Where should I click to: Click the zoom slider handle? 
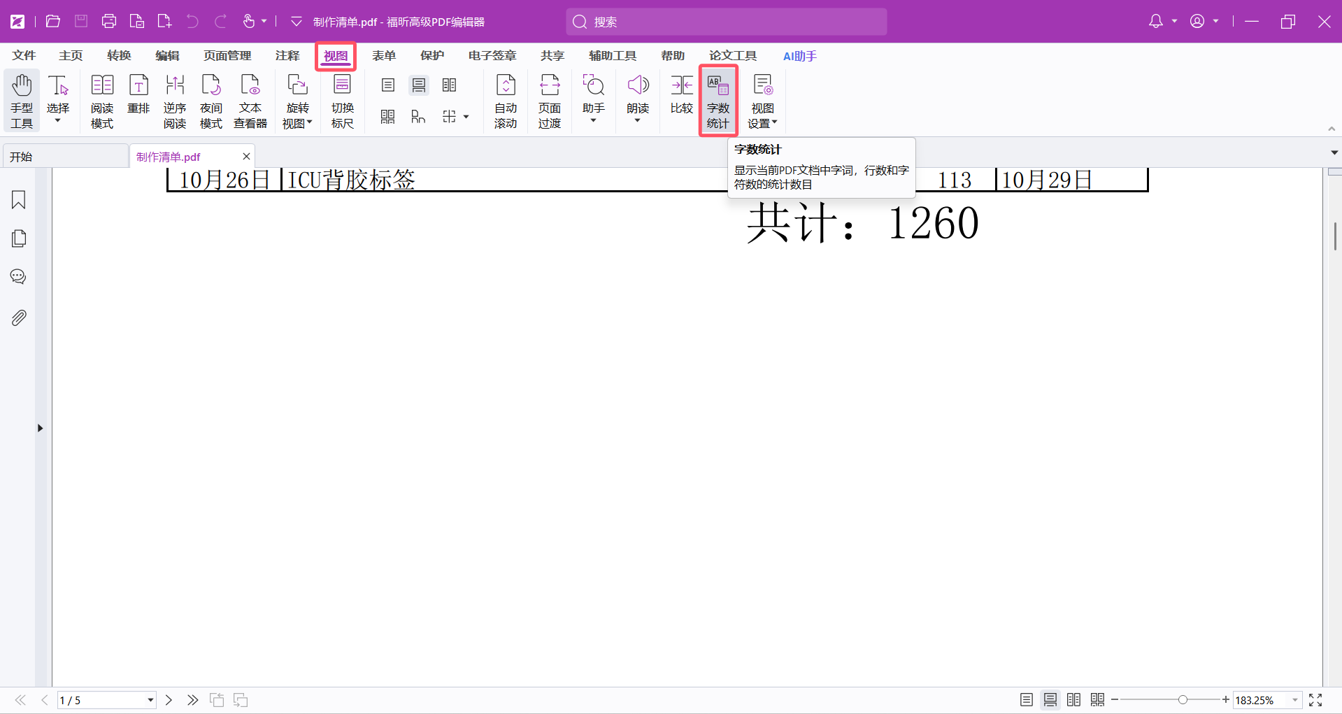tap(1183, 700)
